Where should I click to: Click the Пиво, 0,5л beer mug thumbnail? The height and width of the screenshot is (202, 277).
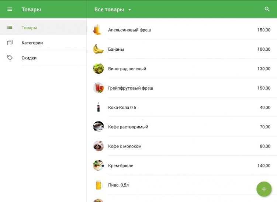pyautogui.click(x=99, y=185)
